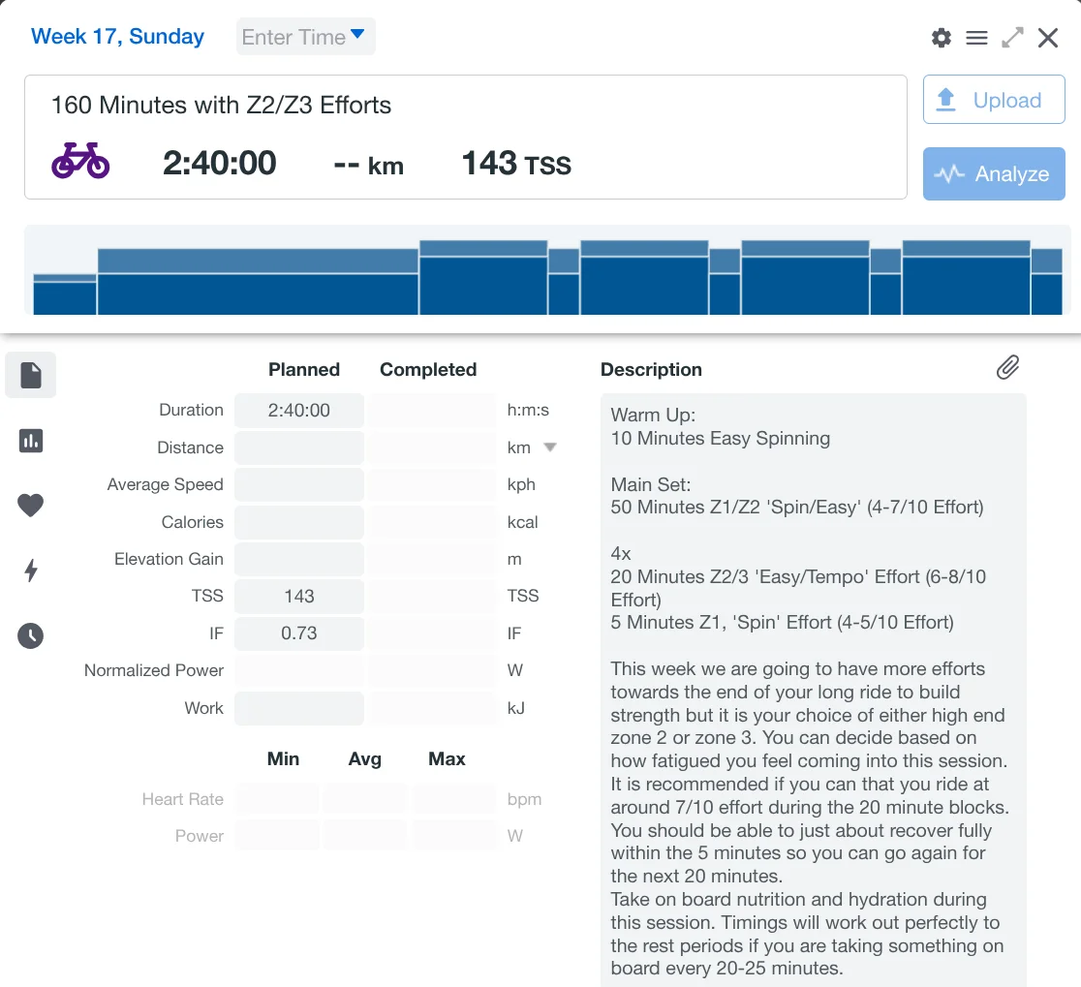
Task: Open the lightning bolt power icon
Action: click(31, 571)
